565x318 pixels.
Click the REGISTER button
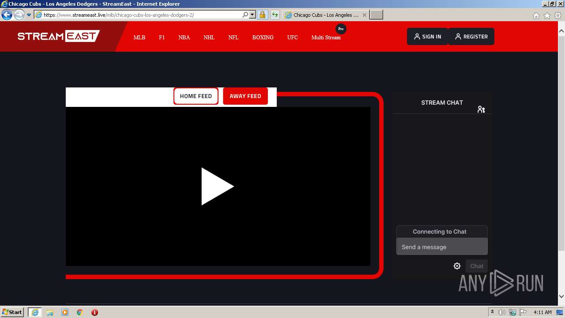[x=471, y=37]
